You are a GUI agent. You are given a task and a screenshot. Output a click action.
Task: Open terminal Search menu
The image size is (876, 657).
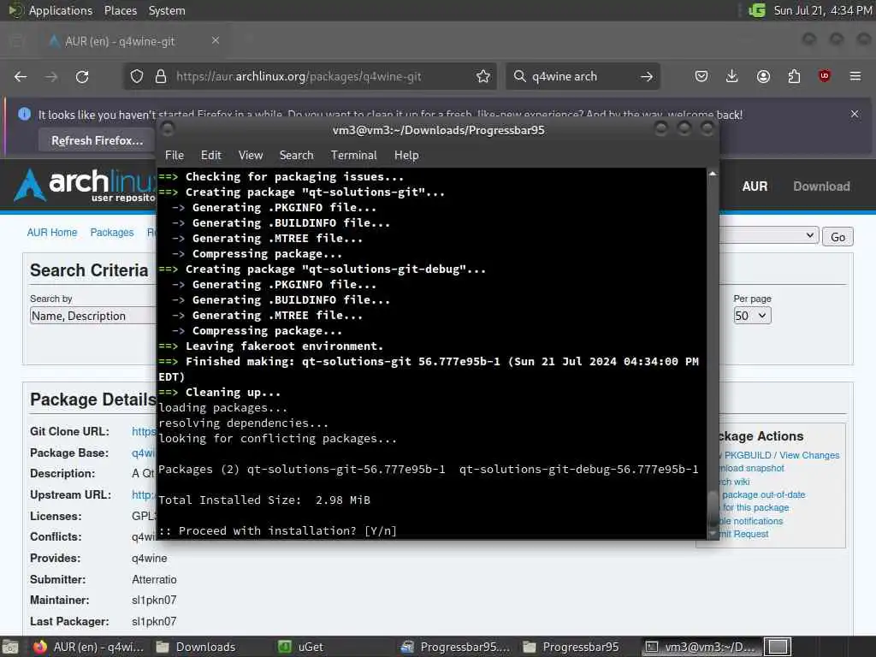tap(297, 156)
